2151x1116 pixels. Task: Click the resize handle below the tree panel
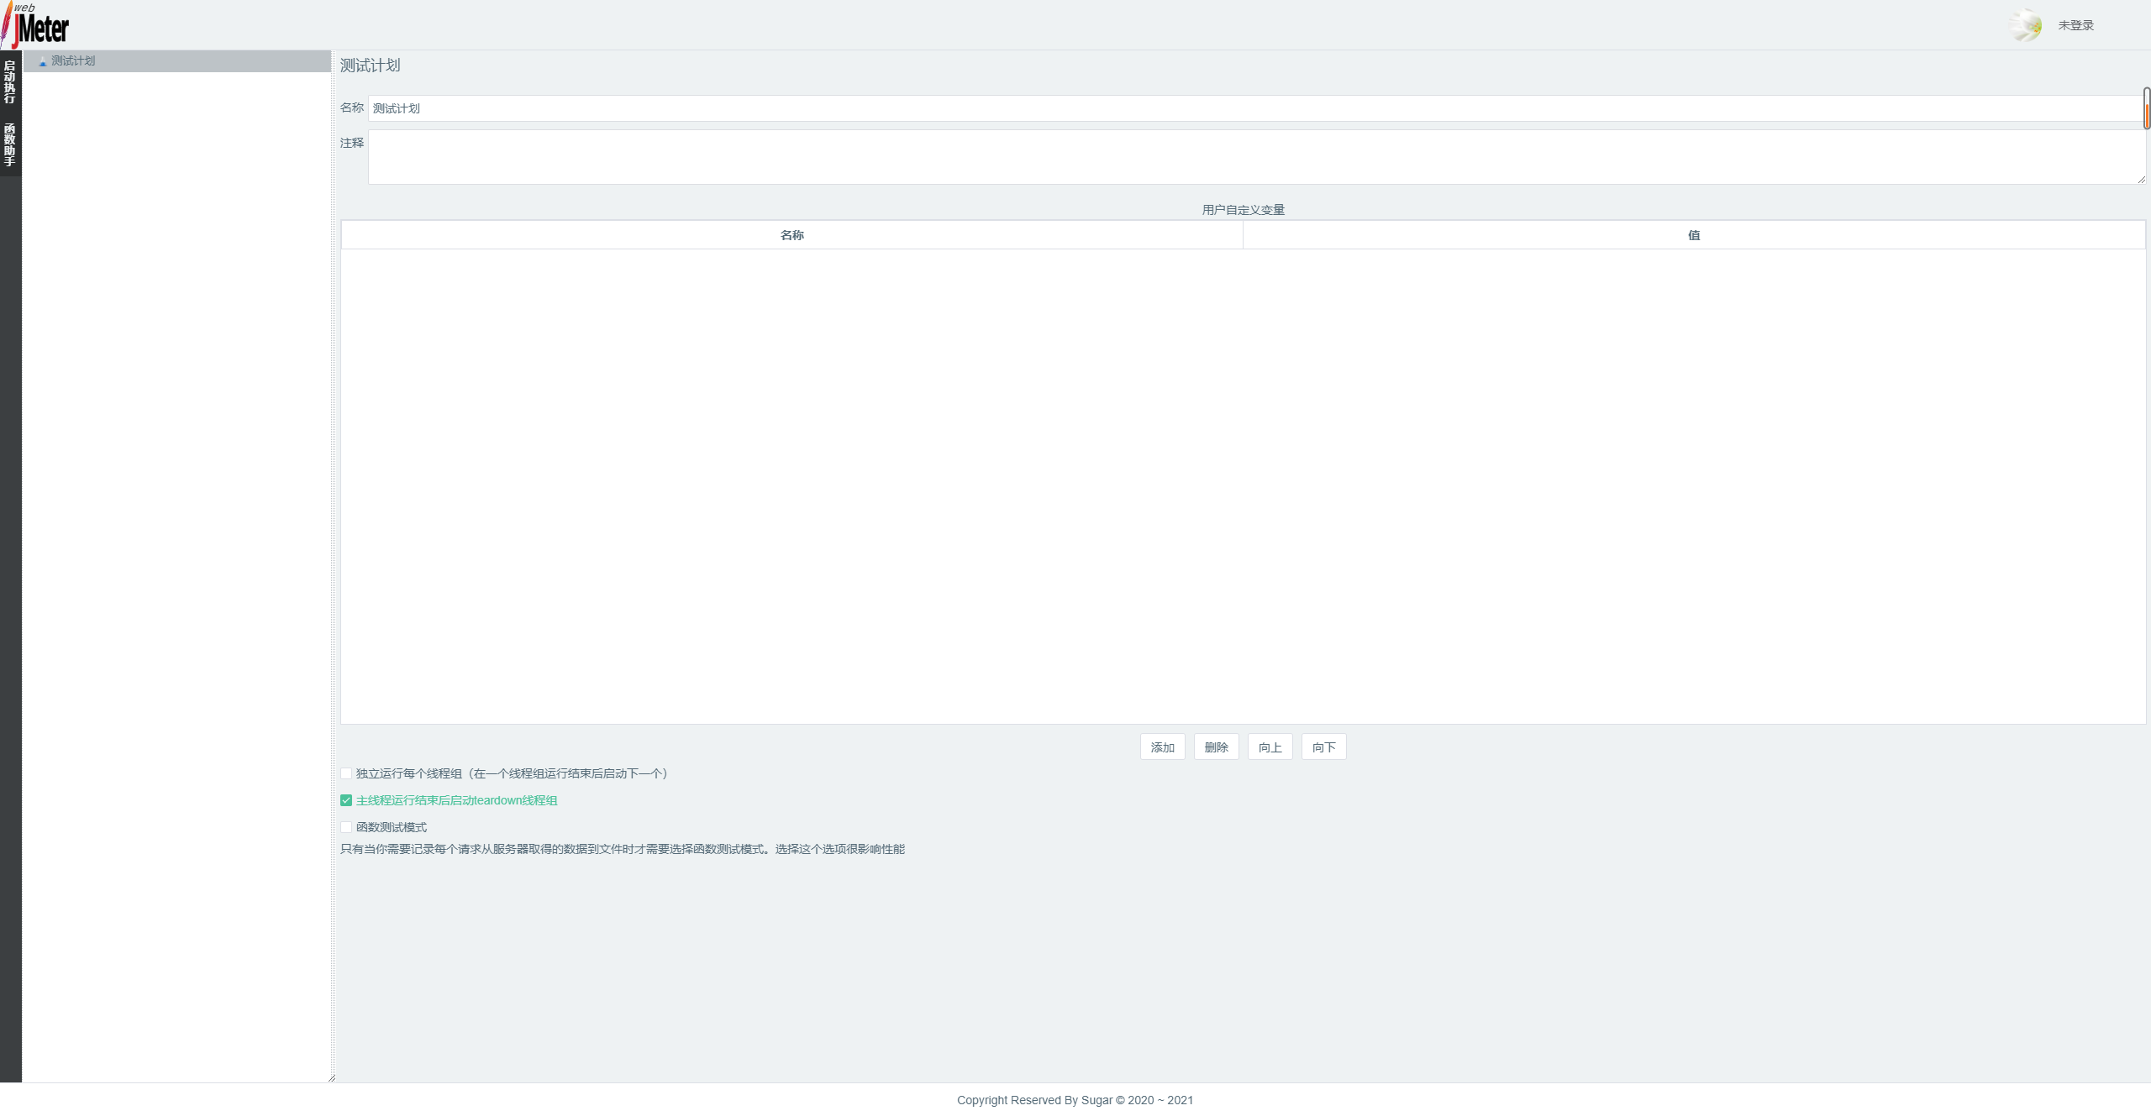pos(333,1077)
